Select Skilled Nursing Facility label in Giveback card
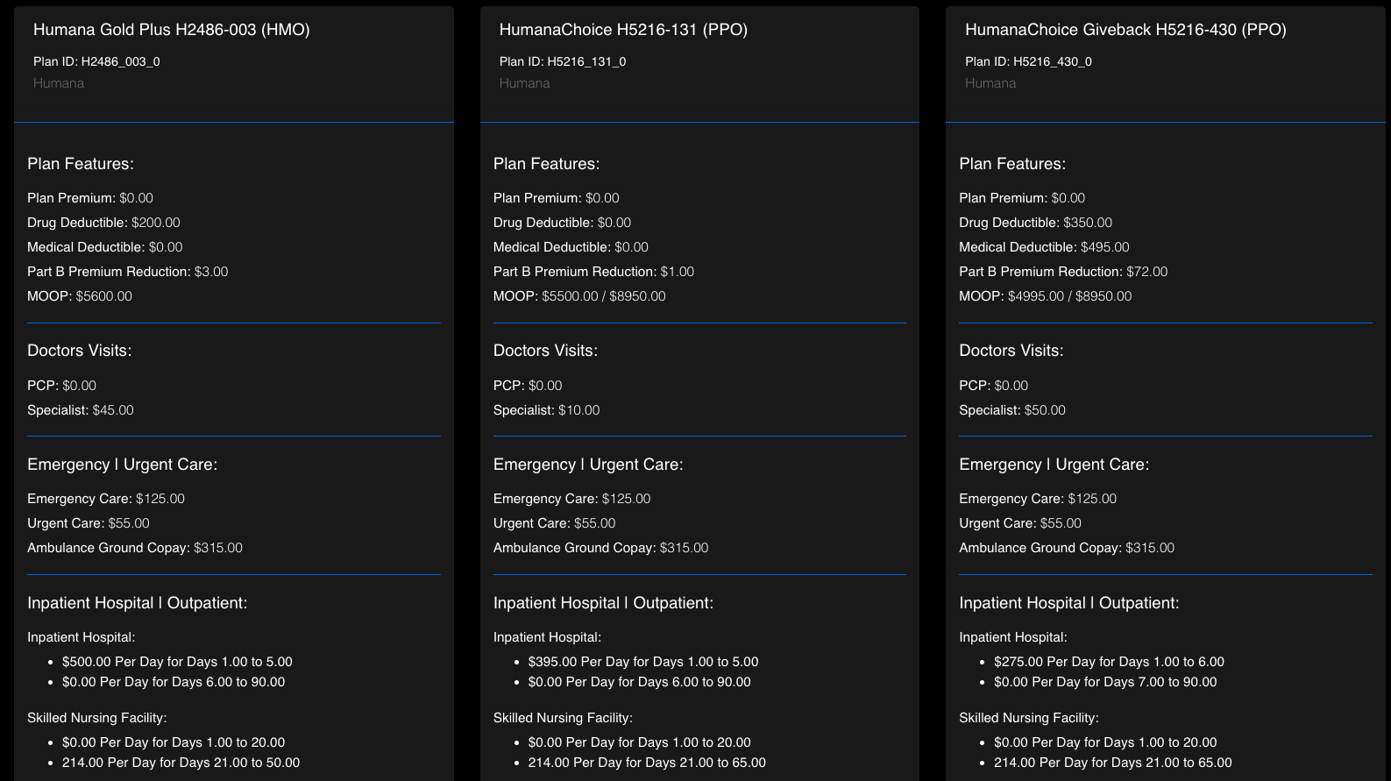Screen dimensions: 1391x781 (1029, 718)
